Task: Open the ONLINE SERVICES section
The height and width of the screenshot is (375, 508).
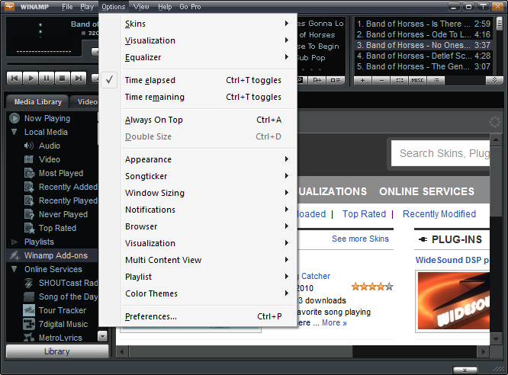Action: [x=426, y=191]
